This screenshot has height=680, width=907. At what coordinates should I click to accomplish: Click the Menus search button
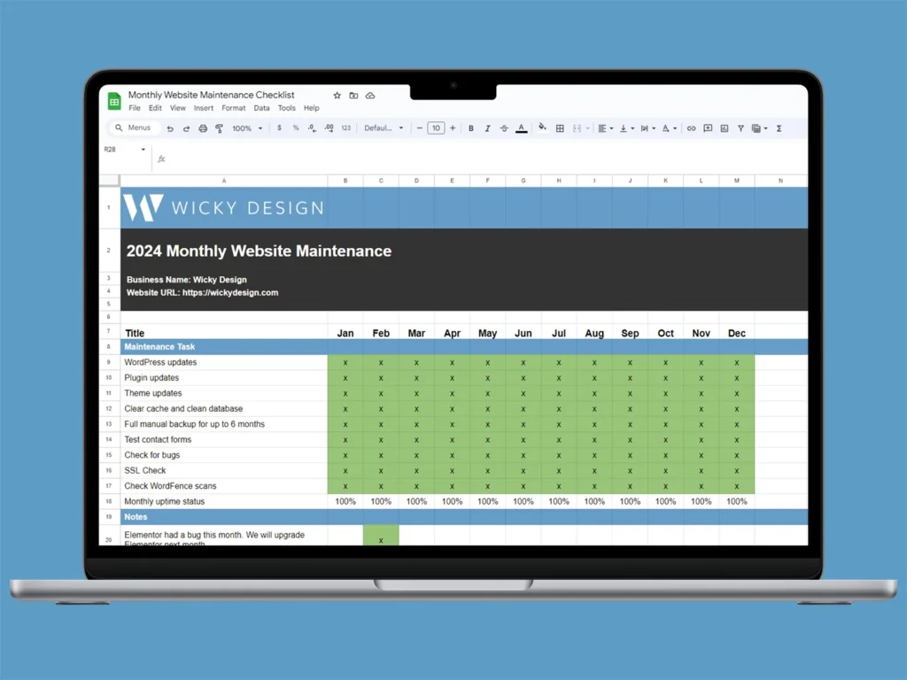click(133, 127)
